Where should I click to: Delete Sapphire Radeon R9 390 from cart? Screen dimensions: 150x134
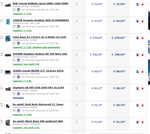coord(142,55)
